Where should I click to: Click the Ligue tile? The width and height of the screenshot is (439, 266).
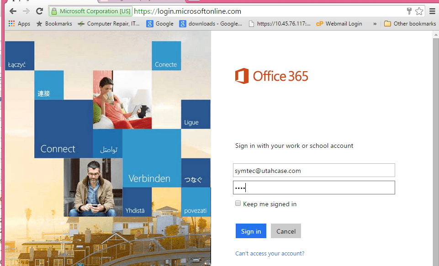coord(196,114)
